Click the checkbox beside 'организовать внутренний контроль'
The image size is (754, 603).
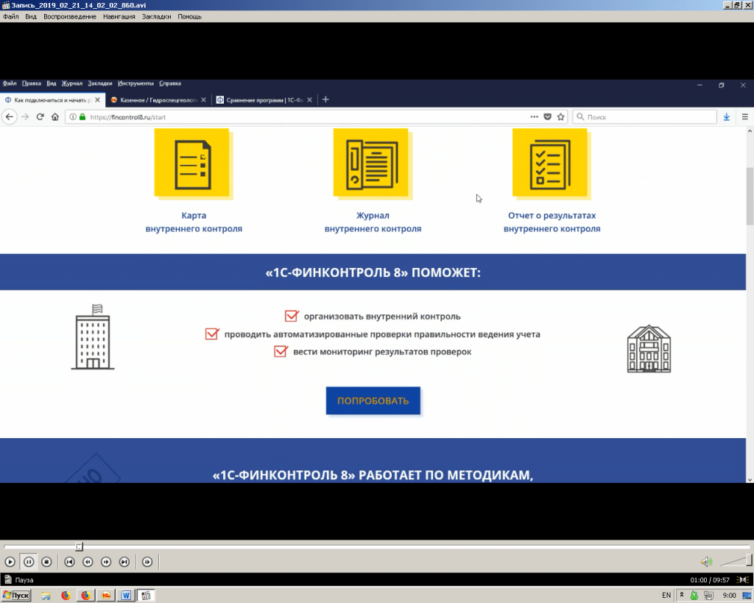pyautogui.click(x=291, y=317)
